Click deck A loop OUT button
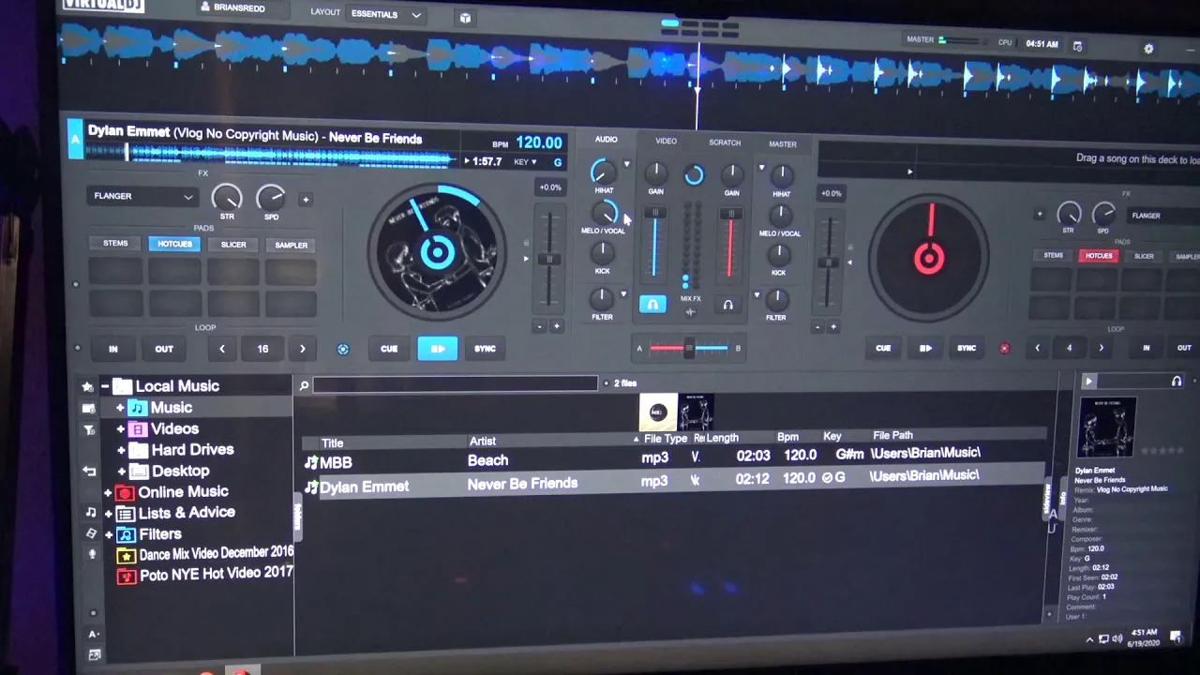The width and height of the screenshot is (1200, 675). 164,349
